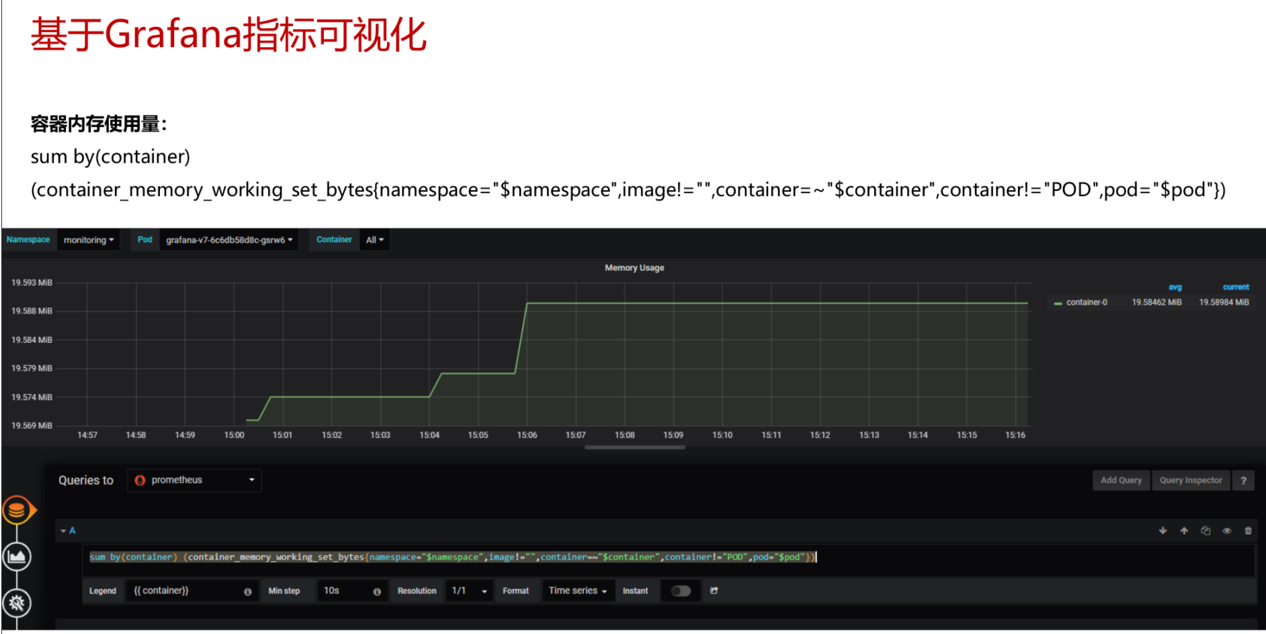Image resolution: width=1266 pixels, height=634 pixels.
Task: Open query help question mark button
Action: pyautogui.click(x=1243, y=481)
